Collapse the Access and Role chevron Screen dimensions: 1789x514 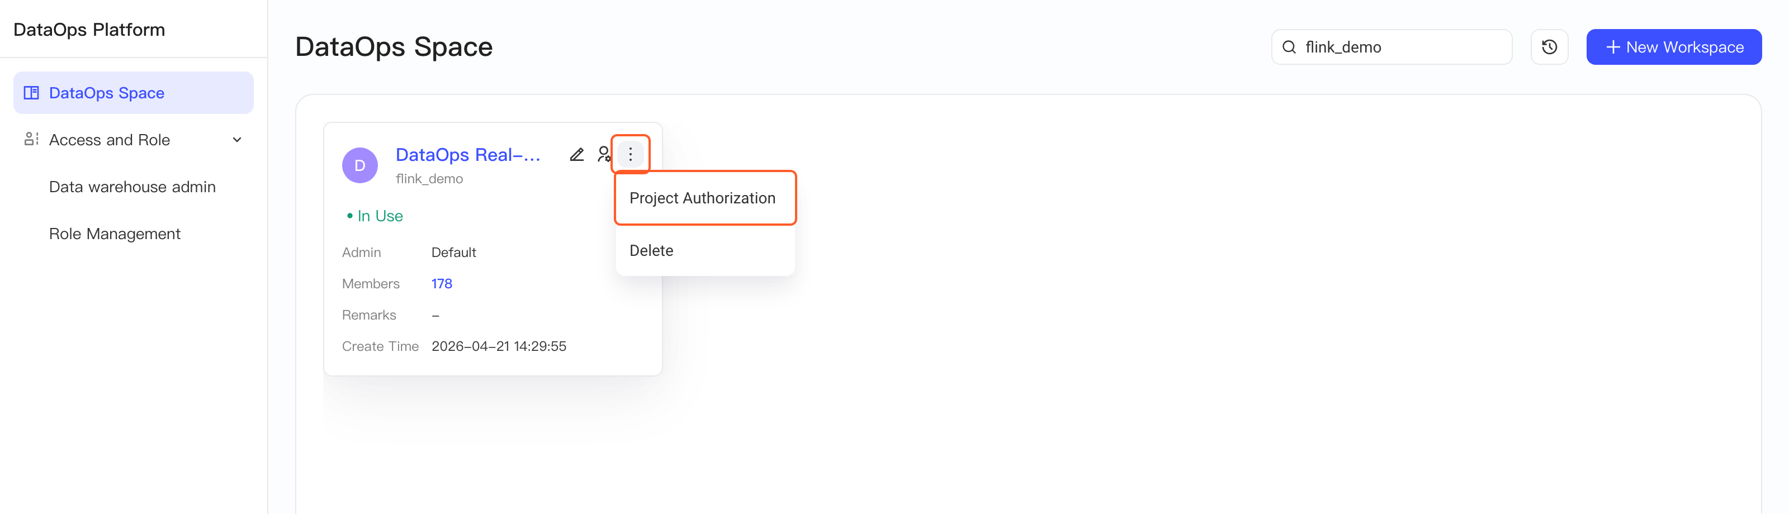[237, 140]
